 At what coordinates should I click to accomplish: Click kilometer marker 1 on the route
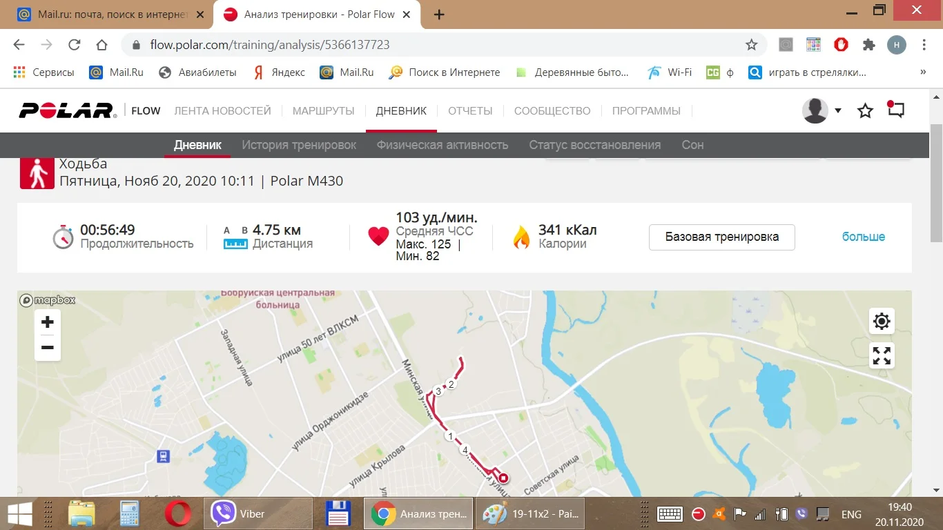click(x=450, y=436)
